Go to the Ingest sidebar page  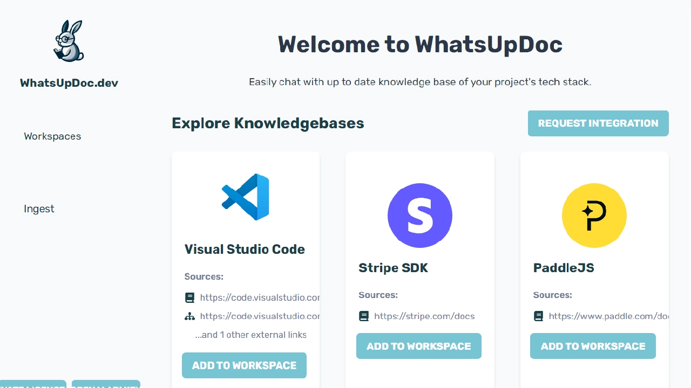coord(39,209)
